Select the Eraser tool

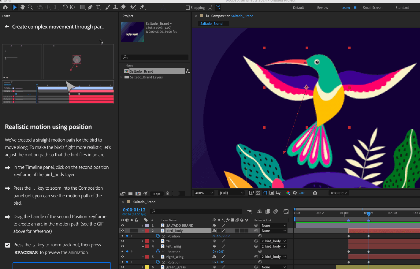(123, 7)
